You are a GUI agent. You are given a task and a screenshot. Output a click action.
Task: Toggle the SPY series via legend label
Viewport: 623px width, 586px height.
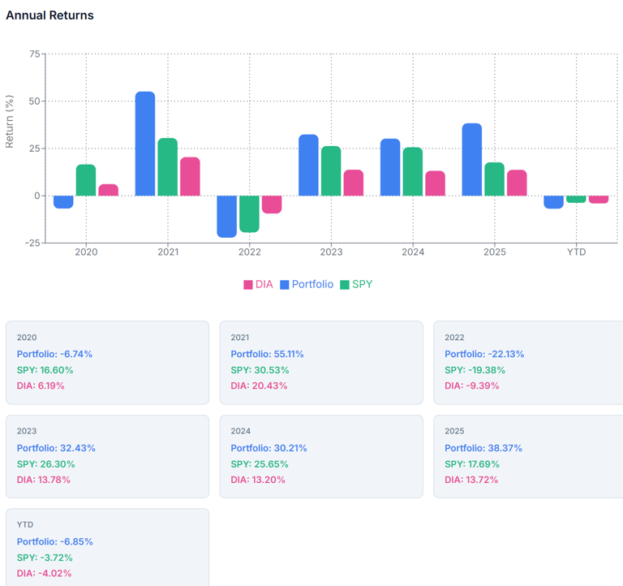point(362,285)
